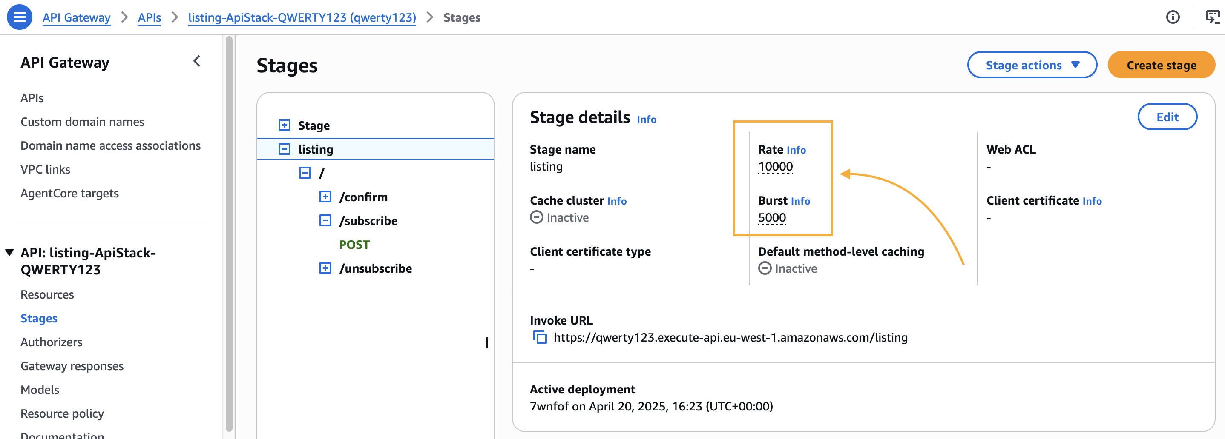Open Gateway responses in sidebar

[x=72, y=366]
